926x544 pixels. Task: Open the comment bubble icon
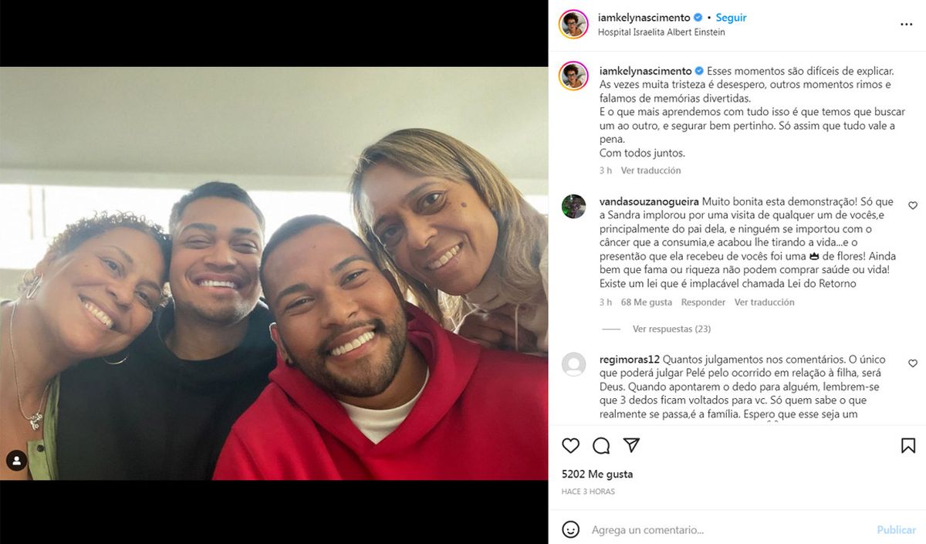601,445
